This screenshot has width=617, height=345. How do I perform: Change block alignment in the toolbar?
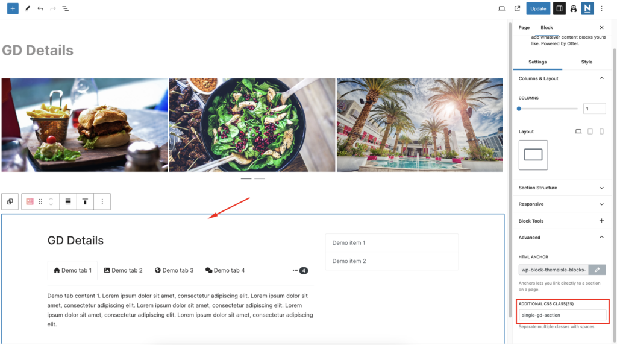point(68,201)
